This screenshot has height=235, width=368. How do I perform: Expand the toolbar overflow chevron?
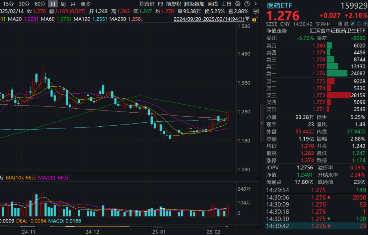tap(256, 4)
